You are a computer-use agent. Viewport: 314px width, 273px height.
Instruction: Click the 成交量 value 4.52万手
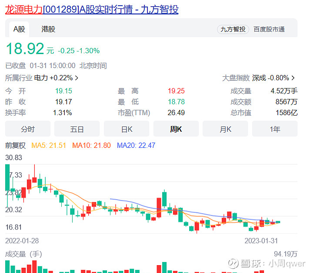tap(284, 91)
